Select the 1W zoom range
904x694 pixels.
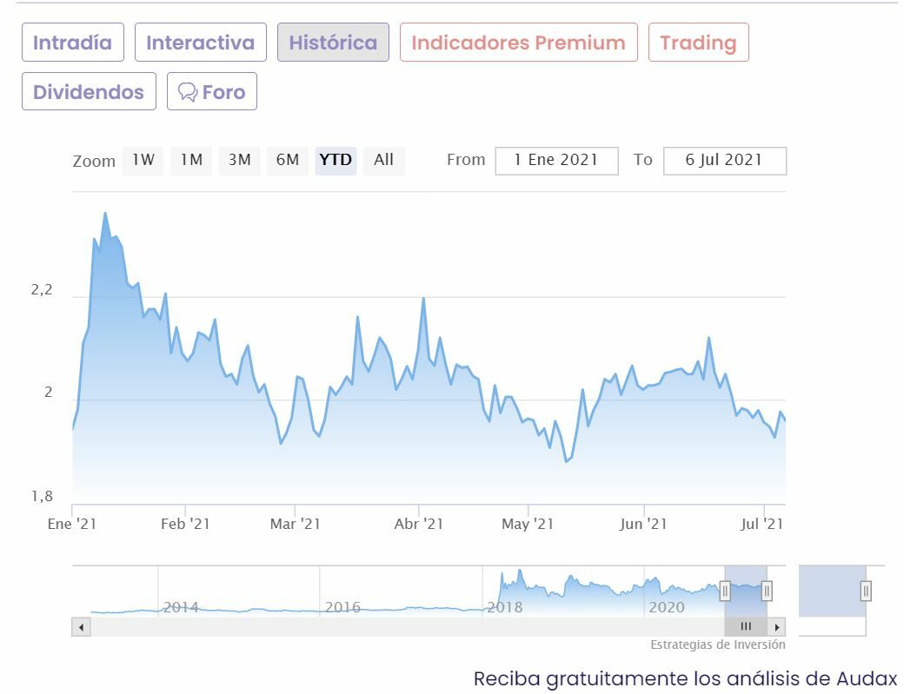[143, 160]
